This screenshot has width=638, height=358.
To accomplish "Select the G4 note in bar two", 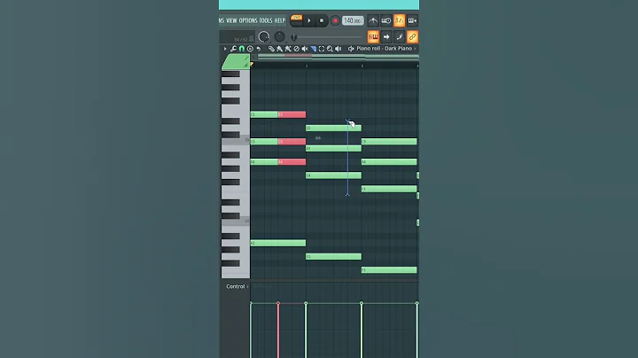I will coord(333,175).
